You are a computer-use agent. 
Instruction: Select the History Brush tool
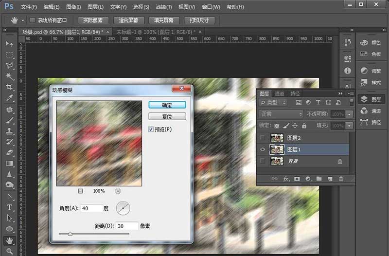pos(9,142)
